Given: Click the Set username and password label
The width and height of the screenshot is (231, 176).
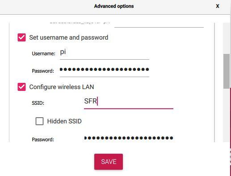Looking at the screenshot, I should pyautogui.click(x=69, y=37).
